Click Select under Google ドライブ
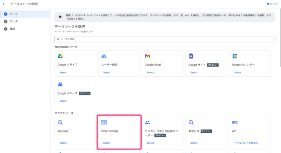The image size is (281, 153). [x=63, y=72]
